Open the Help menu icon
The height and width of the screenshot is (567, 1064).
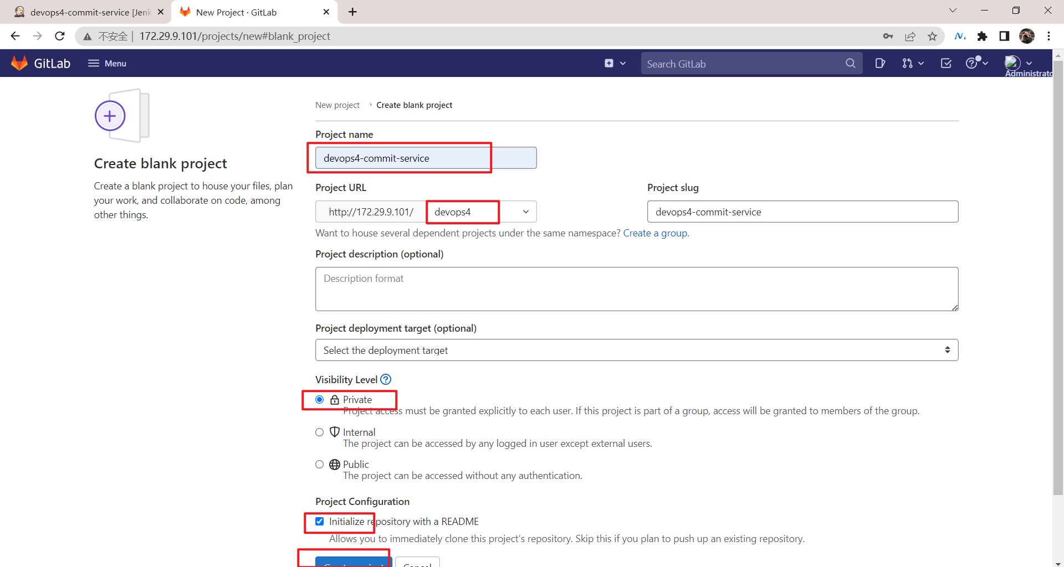coord(976,63)
